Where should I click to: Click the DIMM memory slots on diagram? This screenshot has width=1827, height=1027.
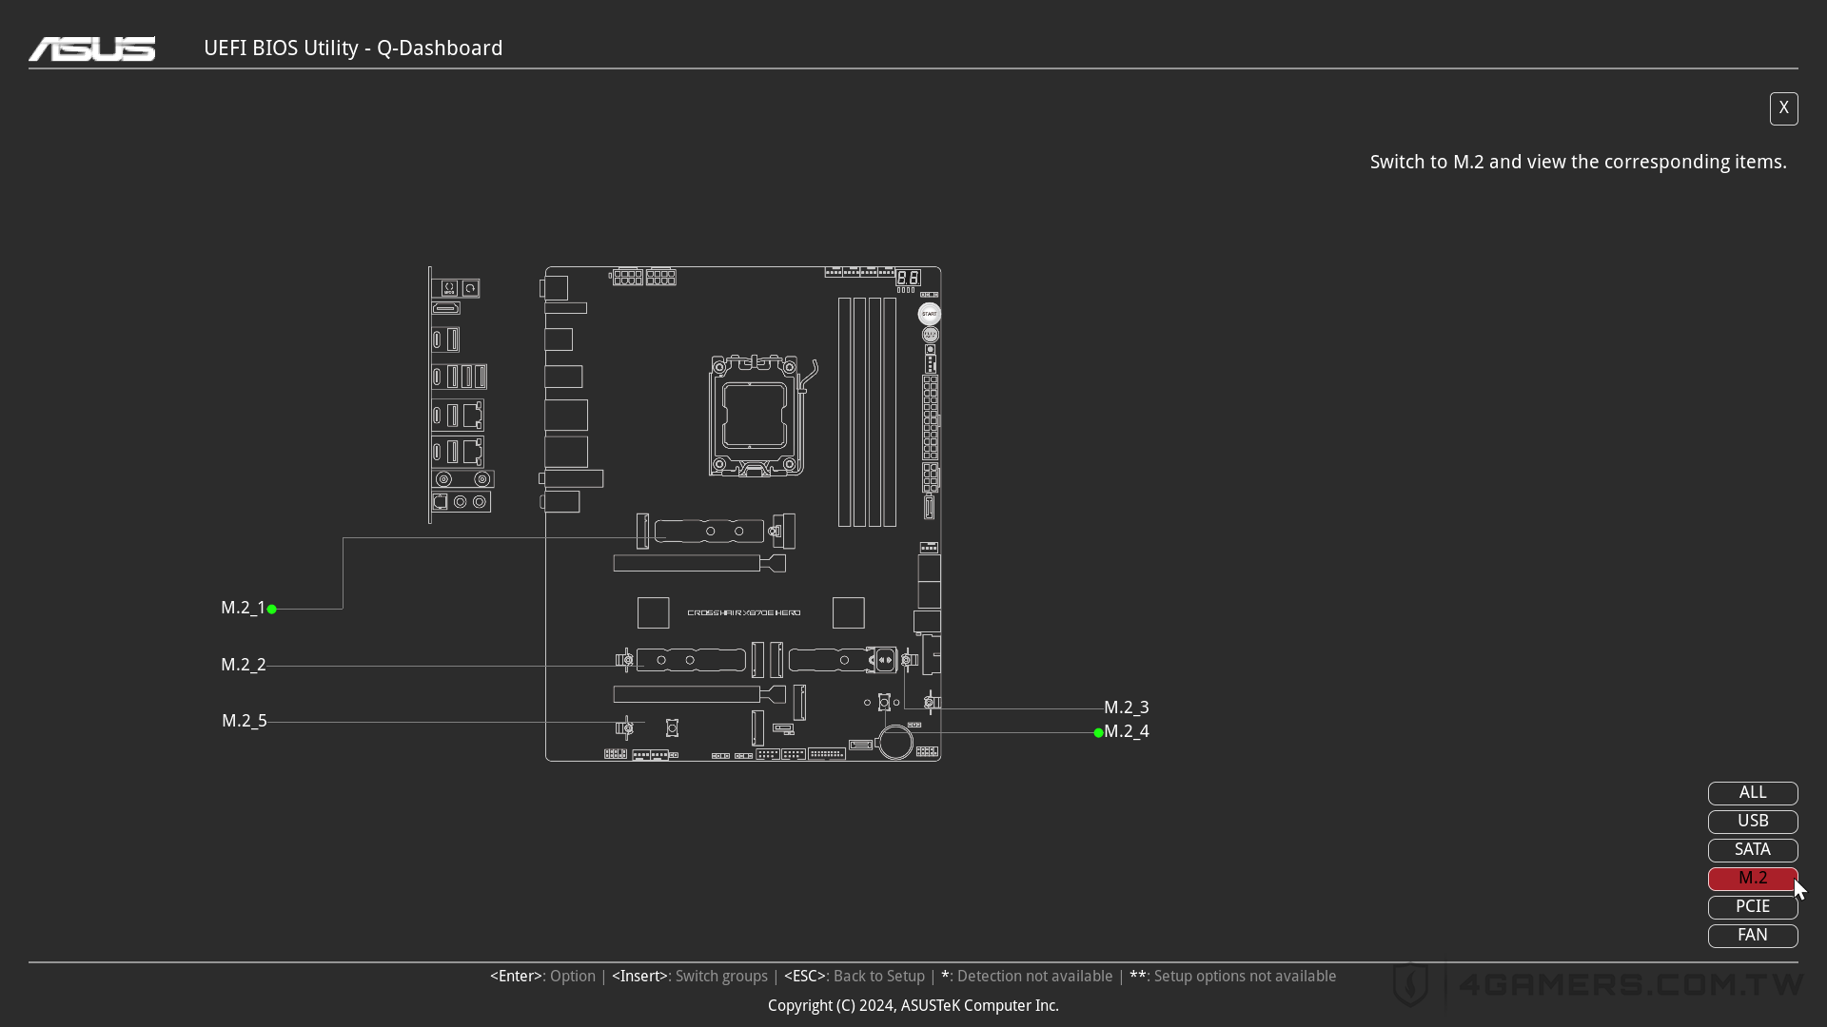pos(867,412)
